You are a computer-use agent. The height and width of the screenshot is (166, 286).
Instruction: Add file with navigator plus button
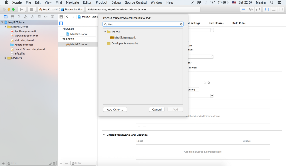[3, 163]
